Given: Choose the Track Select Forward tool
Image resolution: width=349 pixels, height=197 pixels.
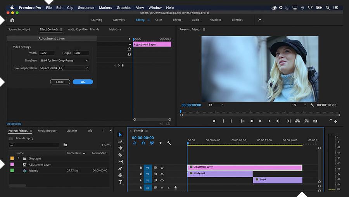Looking at the screenshot, I should coord(120,141).
